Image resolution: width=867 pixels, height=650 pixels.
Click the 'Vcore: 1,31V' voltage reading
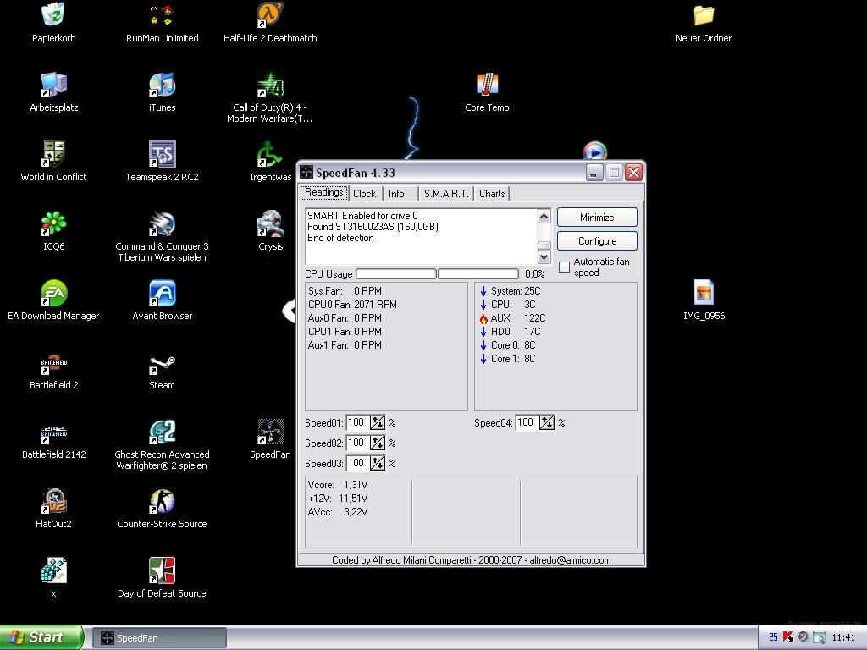point(338,485)
